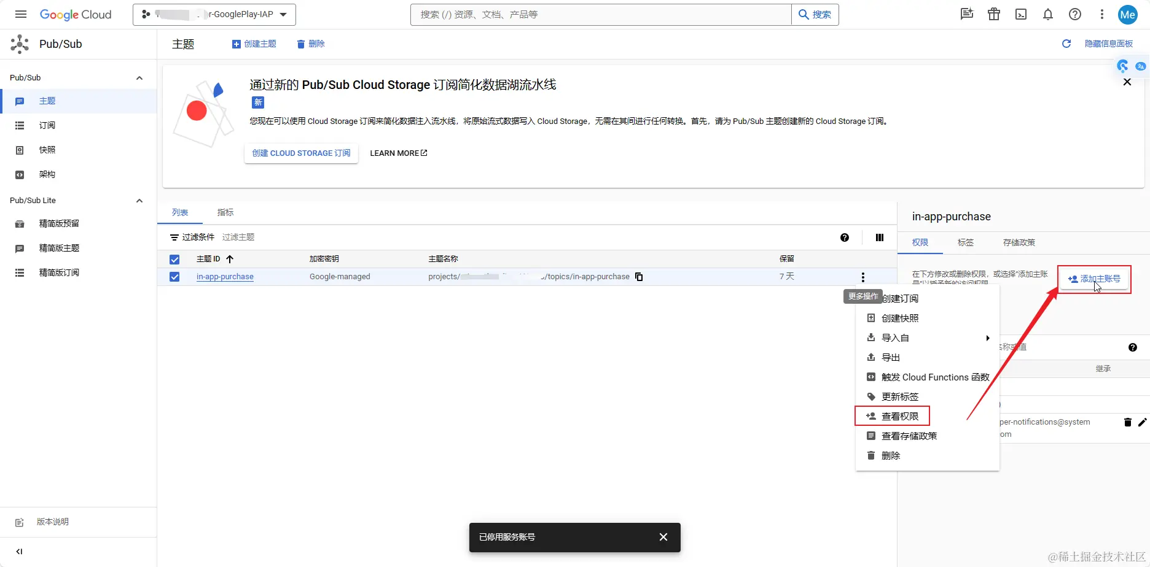The image size is (1150, 567).
Task: Open the Google Cloud home logo
Action: (76, 14)
